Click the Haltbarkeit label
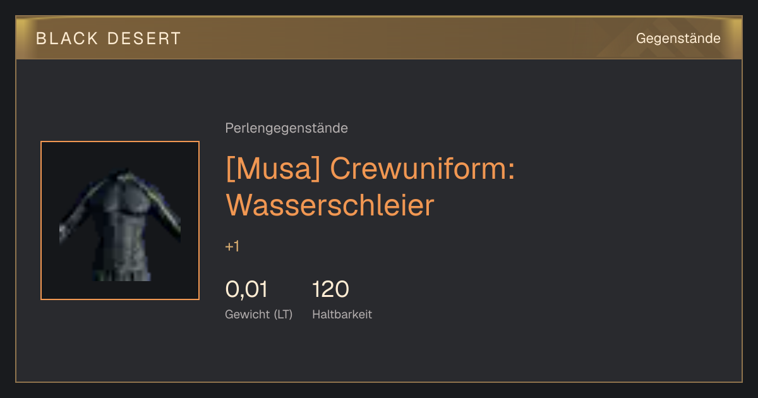 [x=342, y=314]
